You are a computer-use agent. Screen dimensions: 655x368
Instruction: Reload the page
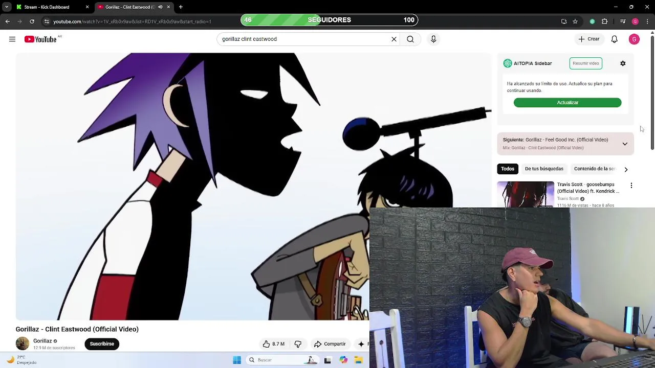coord(32,21)
